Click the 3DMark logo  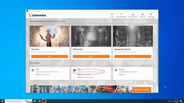coord(37,15)
